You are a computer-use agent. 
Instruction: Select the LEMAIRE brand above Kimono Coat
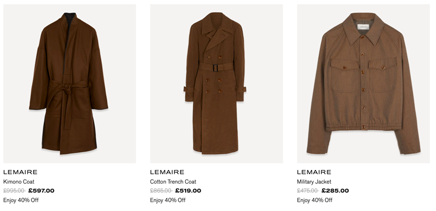[21, 172]
